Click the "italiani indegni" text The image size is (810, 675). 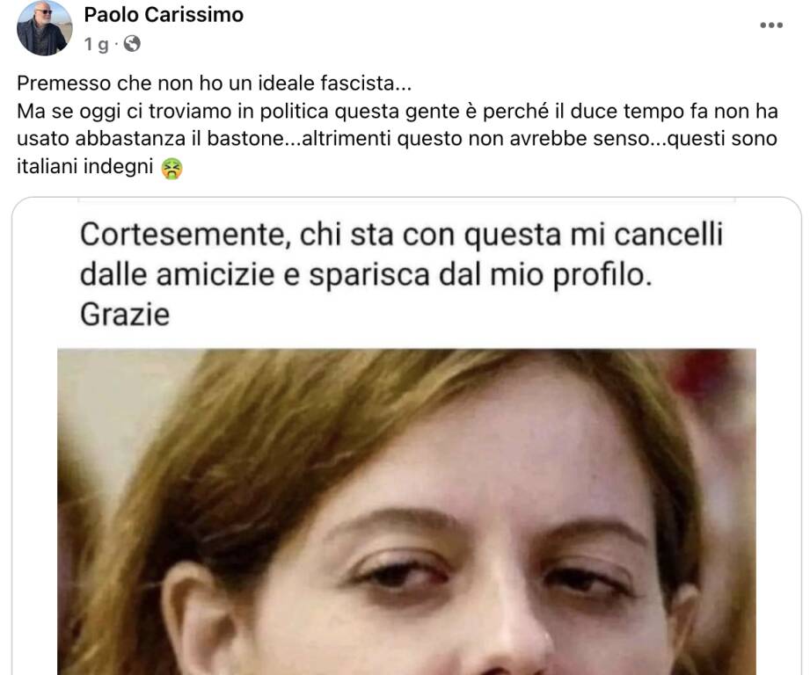click(85, 167)
